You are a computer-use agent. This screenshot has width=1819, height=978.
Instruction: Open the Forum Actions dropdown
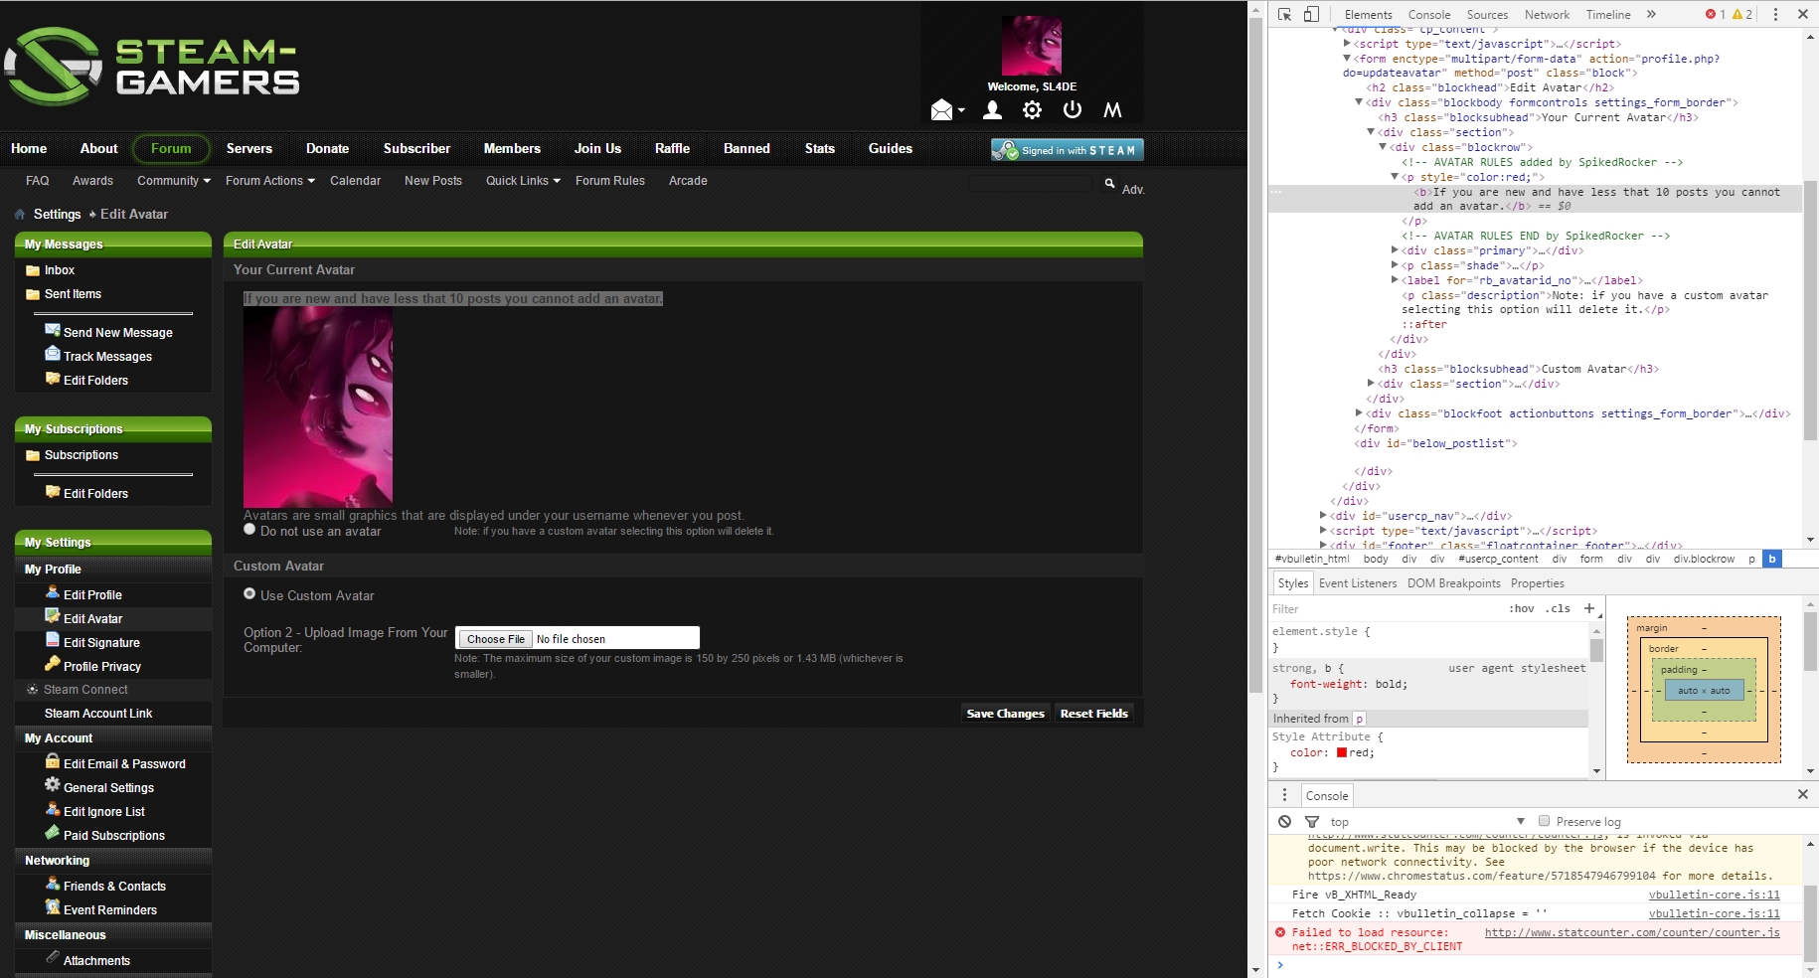(270, 181)
